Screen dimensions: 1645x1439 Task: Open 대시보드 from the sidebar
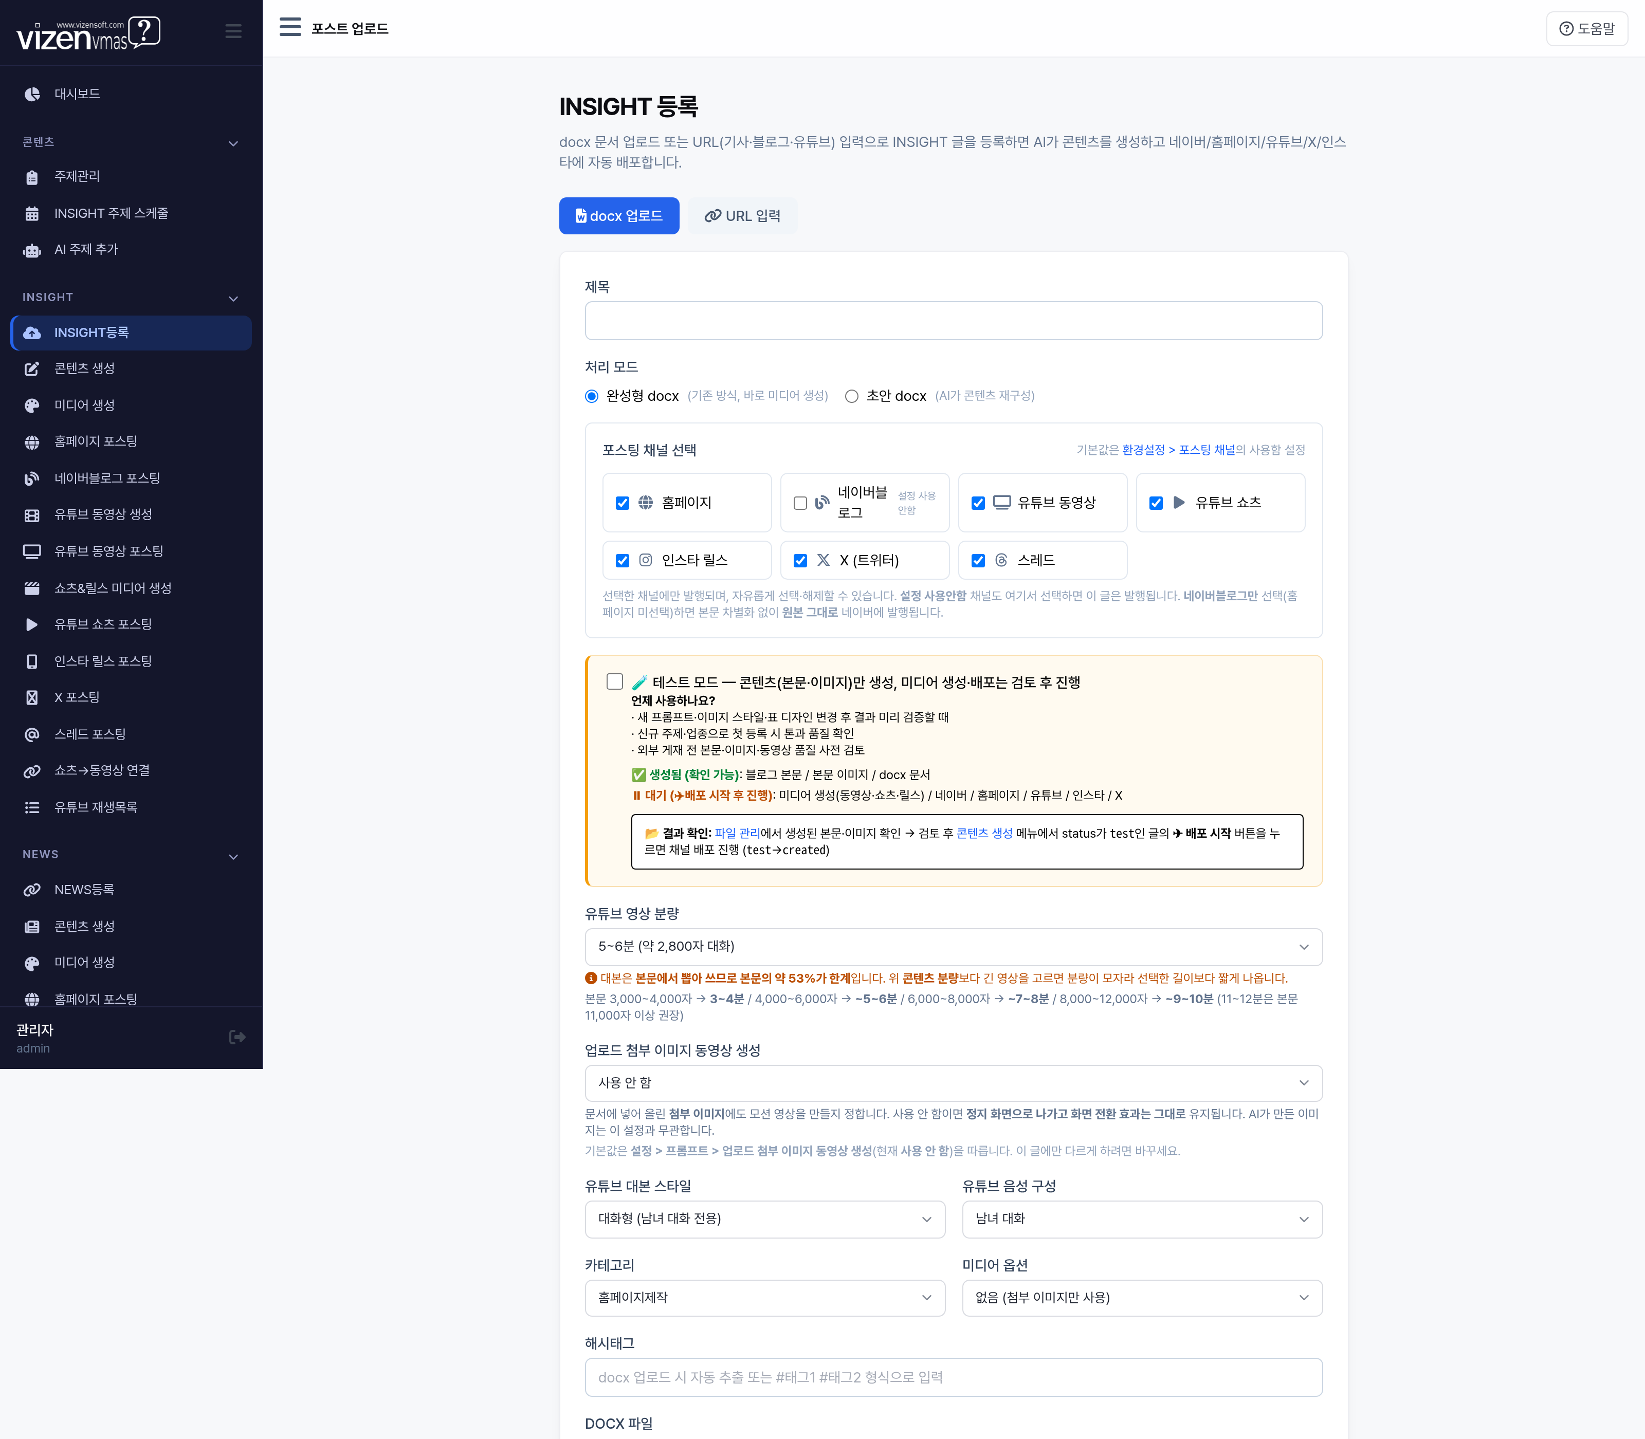(x=131, y=94)
